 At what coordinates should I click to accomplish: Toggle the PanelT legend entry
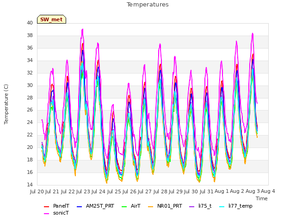pyautogui.click(x=56, y=206)
